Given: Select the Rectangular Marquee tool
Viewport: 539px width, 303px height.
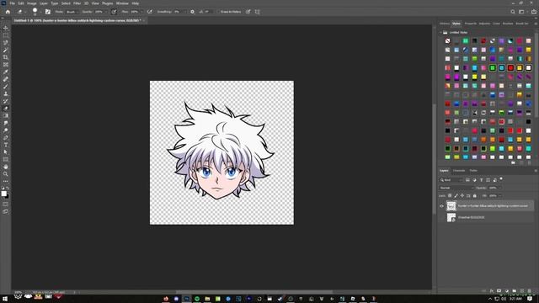Looking at the screenshot, I should [x=6, y=35].
